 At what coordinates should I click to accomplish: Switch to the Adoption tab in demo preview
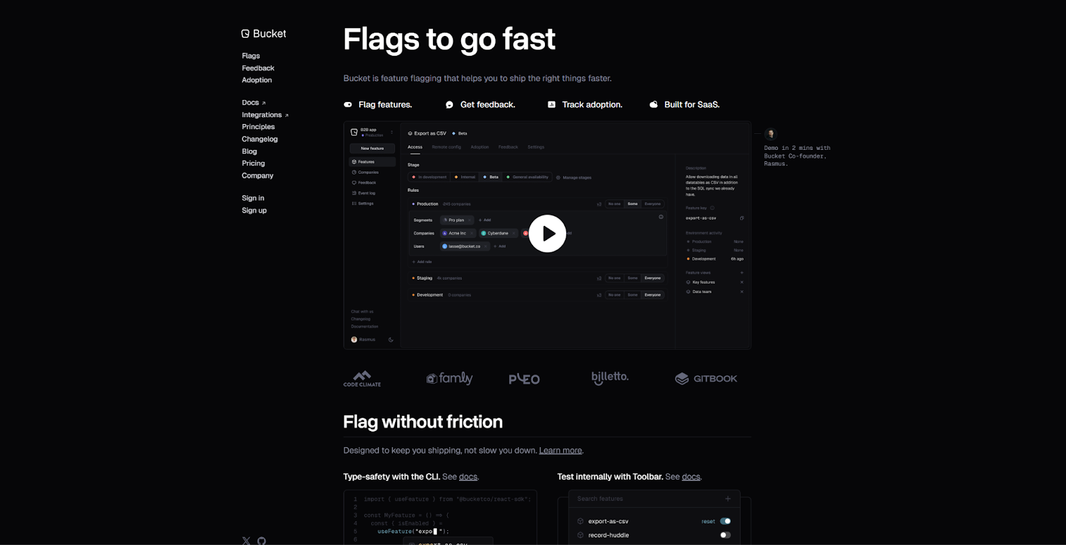coord(480,147)
